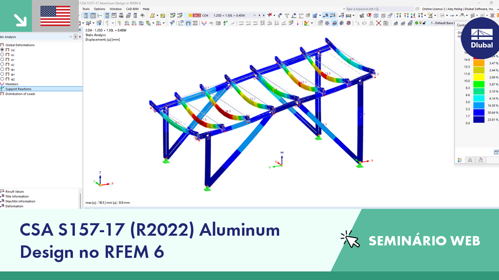Click the camera screenshot icon in toolbar
Image resolution: width=499 pixels, height=280 pixels.
385,23
